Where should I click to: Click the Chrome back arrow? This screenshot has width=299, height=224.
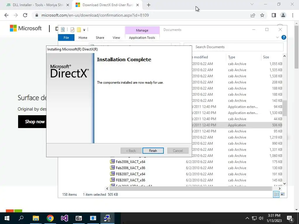6,15
